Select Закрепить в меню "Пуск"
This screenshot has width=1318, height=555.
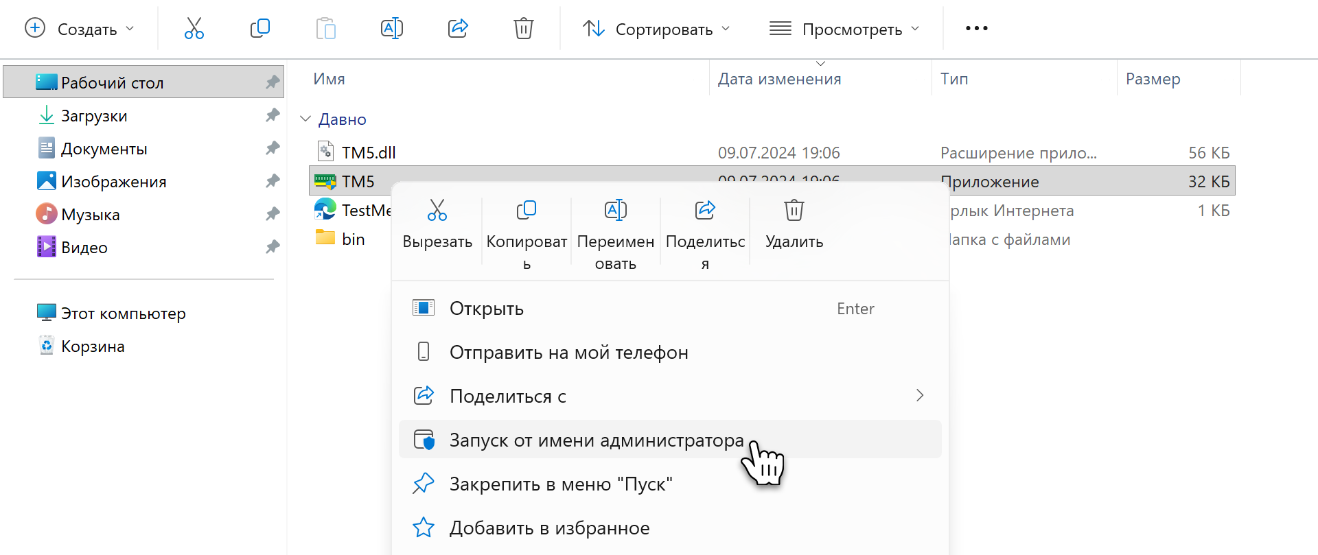coord(560,484)
